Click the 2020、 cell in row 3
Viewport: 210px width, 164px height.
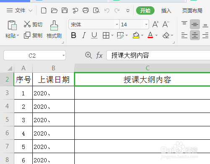(x=53, y=93)
